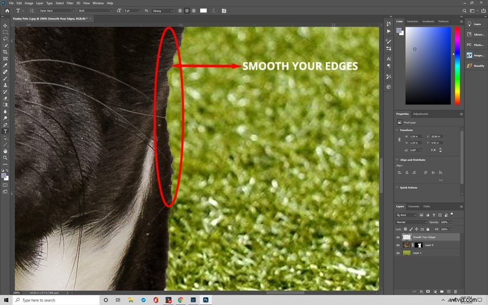Select the Crop tool
The height and width of the screenshot is (305, 488).
click(x=5, y=52)
